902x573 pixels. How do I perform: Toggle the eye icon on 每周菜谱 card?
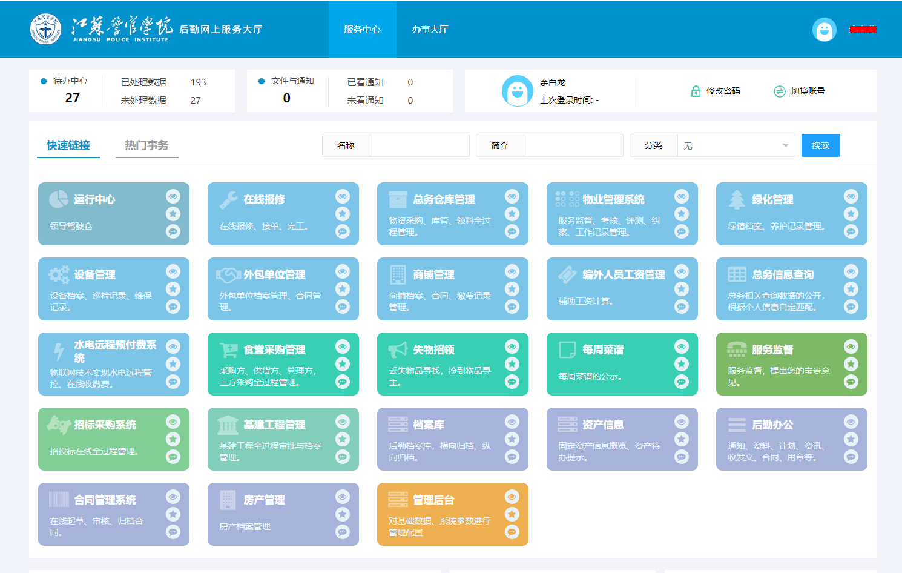[682, 346]
